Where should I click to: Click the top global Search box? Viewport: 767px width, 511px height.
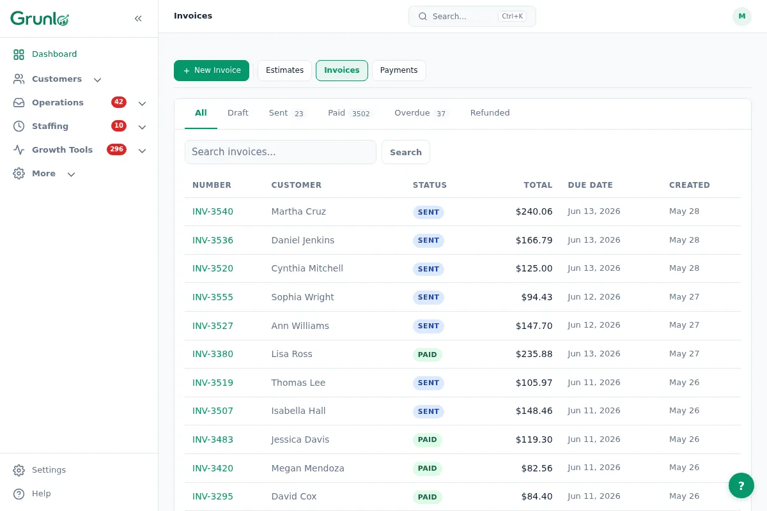point(472,17)
